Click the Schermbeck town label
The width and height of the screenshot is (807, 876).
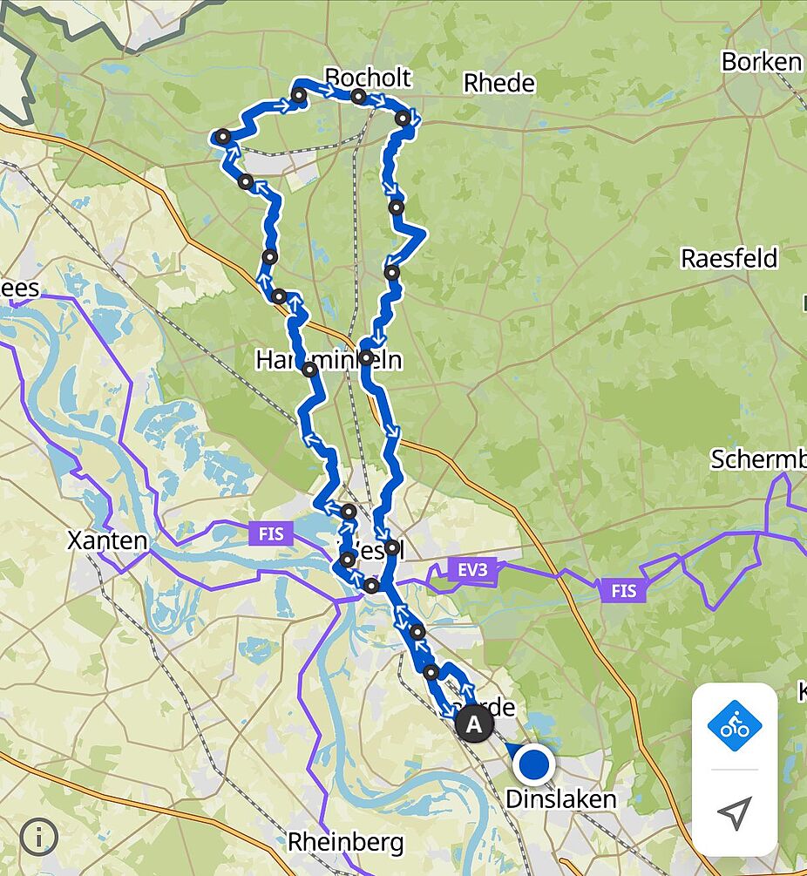click(x=758, y=459)
